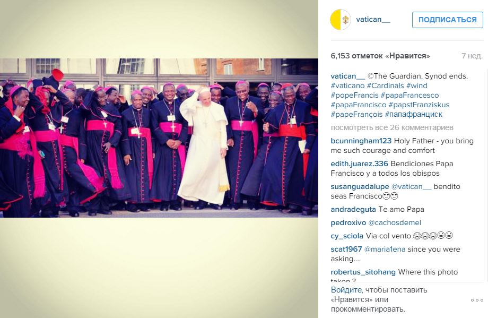Screen dimensions: 488x318
Task: Open edith.juarez.336's profile
Action: point(359,164)
